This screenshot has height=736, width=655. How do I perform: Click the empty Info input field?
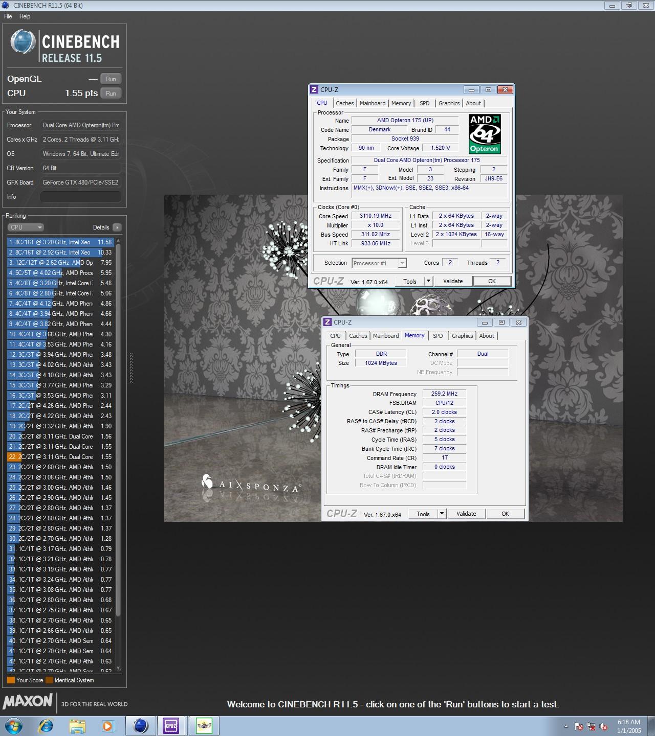pos(81,197)
